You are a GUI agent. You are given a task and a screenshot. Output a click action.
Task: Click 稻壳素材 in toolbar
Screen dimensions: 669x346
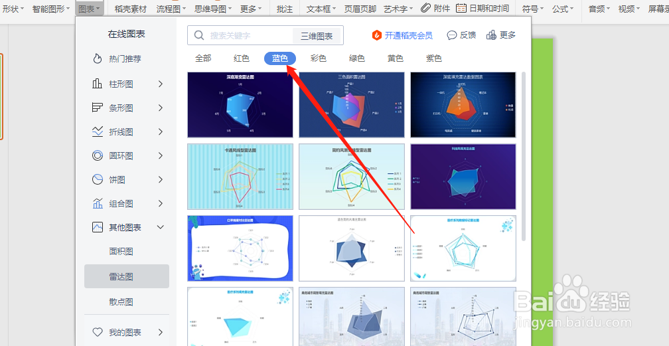tap(131, 9)
